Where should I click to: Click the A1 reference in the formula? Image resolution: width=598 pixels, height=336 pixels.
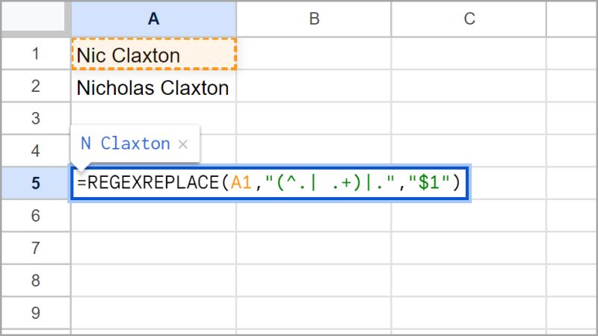coord(241,183)
